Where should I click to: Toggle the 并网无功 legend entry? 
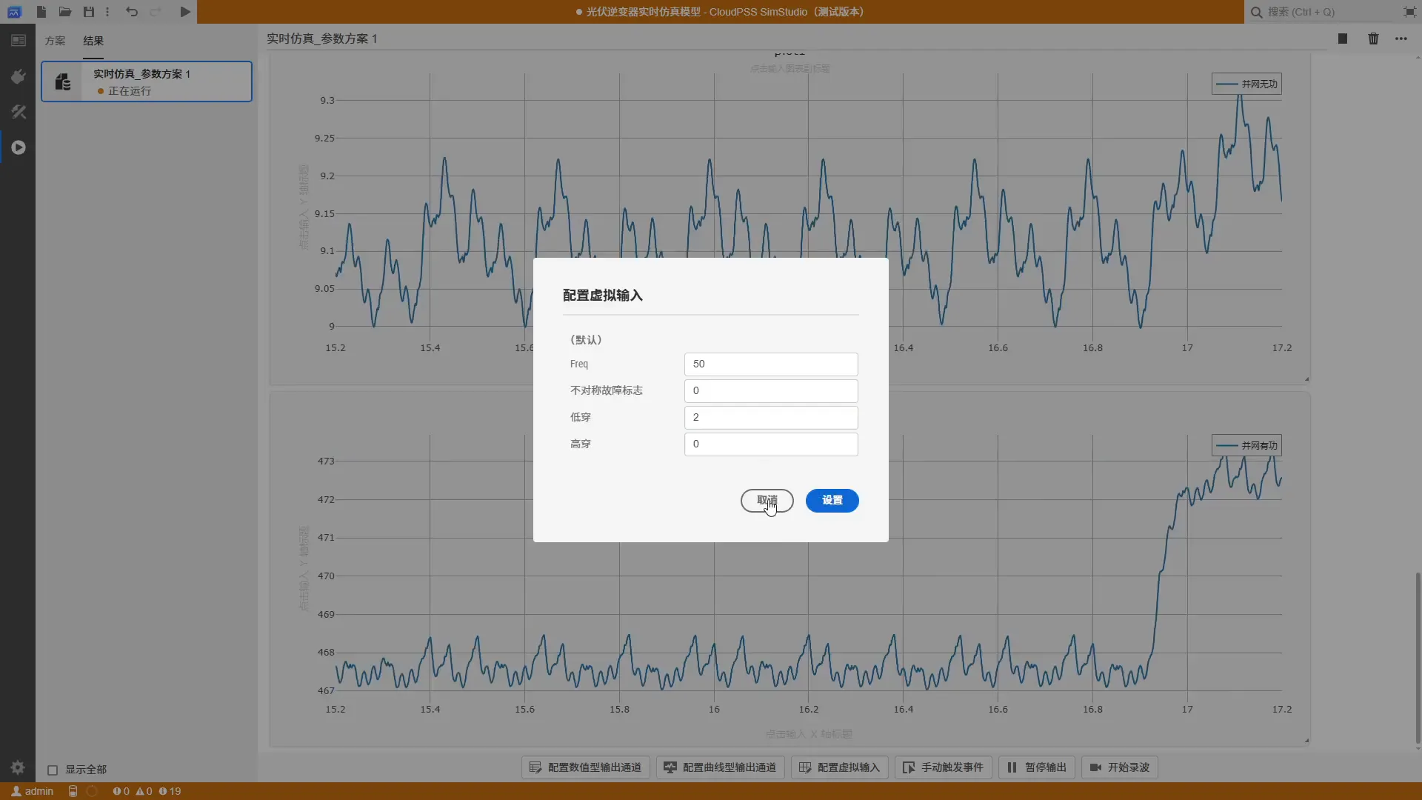point(1247,84)
